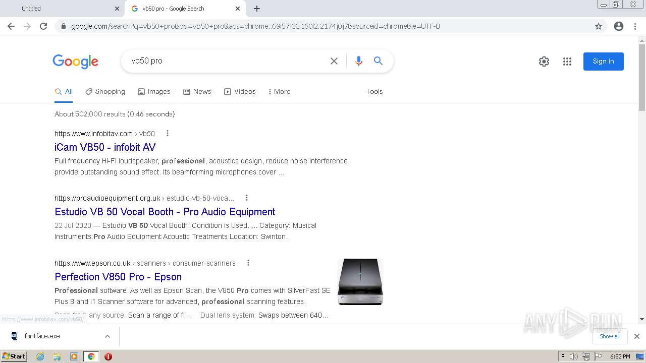Open the media player taskbar icon
The width and height of the screenshot is (646, 363).
[74, 356]
